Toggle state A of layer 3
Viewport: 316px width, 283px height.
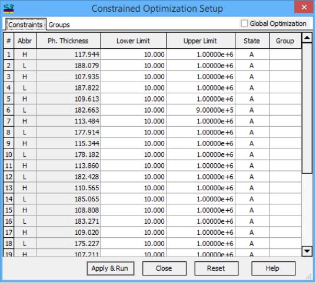(252, 77)
